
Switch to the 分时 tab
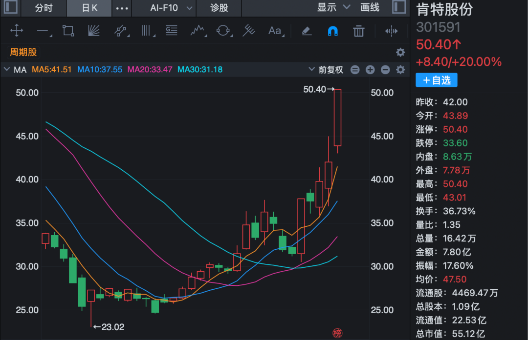click(x=44, y=8)
